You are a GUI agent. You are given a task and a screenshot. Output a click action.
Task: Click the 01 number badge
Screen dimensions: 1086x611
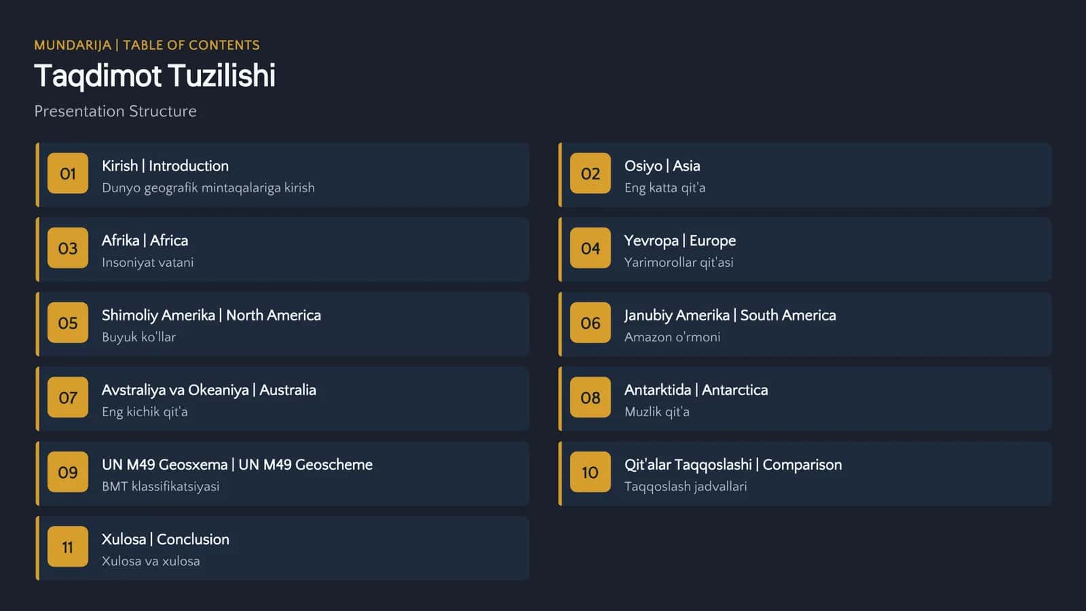click(68, 174)
